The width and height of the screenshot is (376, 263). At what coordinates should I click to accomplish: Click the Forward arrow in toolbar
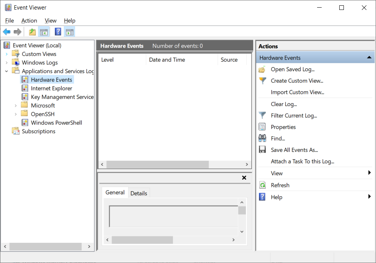(18, 32)
